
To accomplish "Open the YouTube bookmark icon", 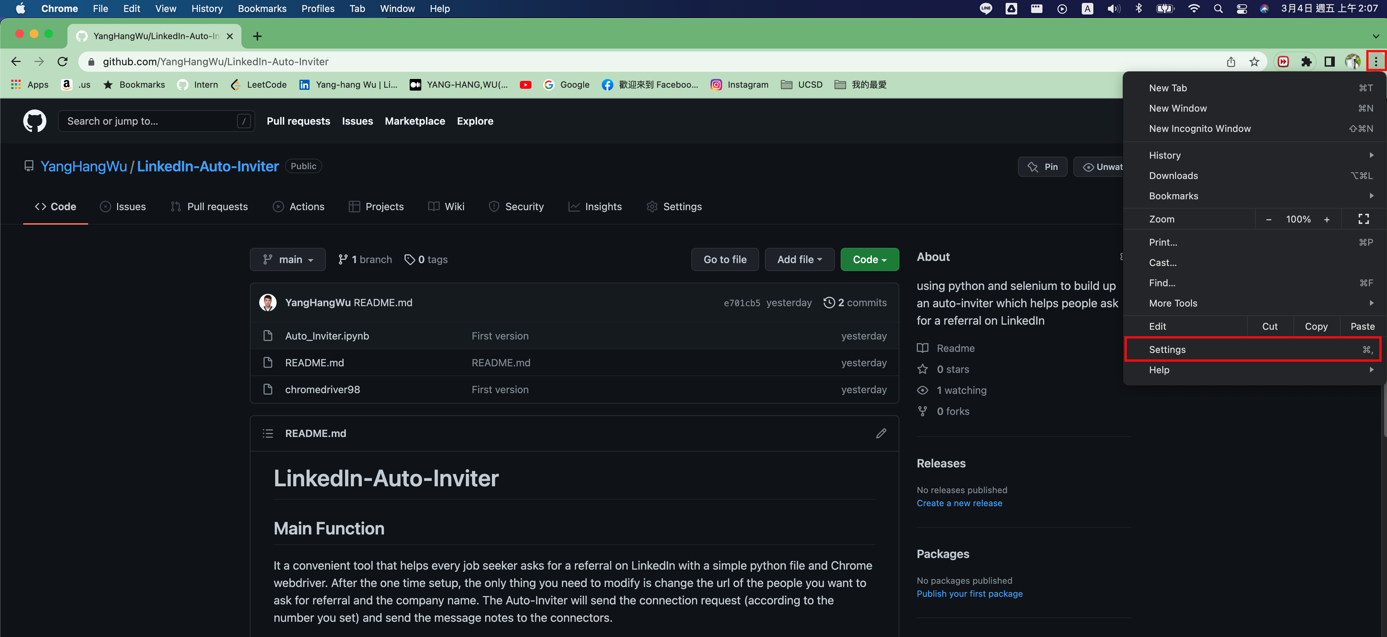I will (526, 84).
